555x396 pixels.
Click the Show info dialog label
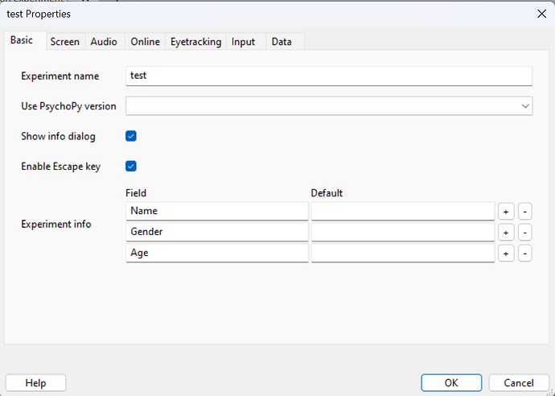click(58, 136)
